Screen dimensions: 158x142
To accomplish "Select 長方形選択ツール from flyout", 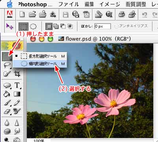I will 40,56.
